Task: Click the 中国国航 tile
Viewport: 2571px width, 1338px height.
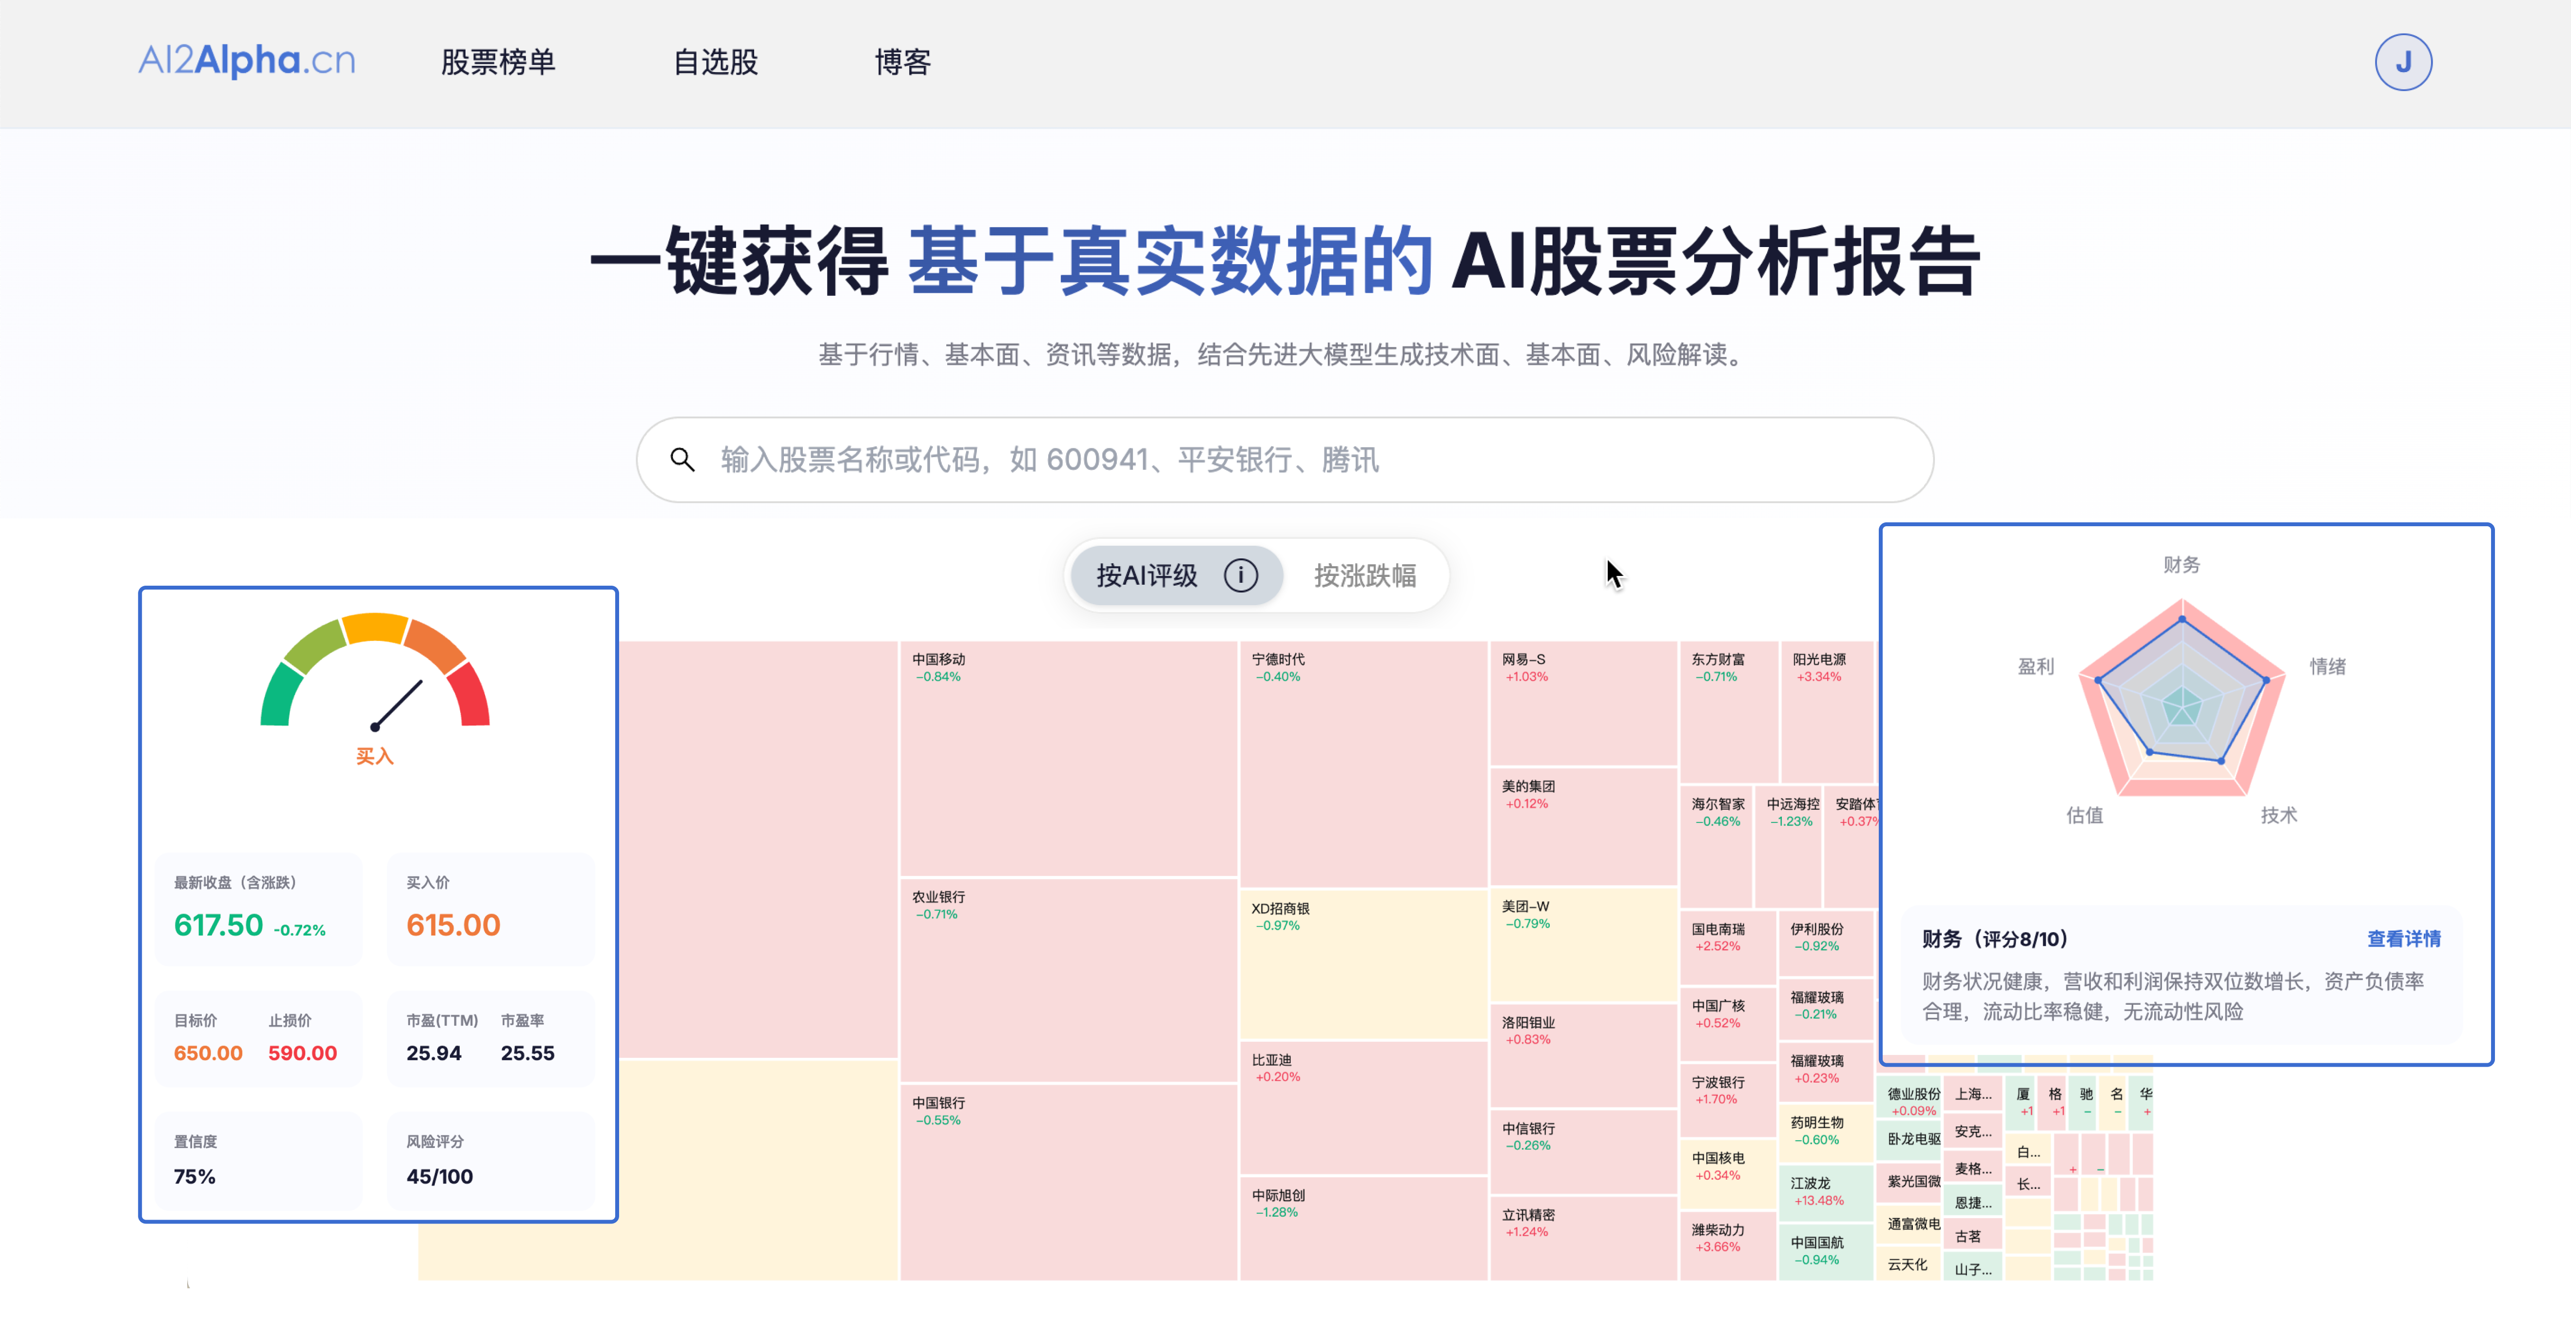Action: (1826, 1252)
